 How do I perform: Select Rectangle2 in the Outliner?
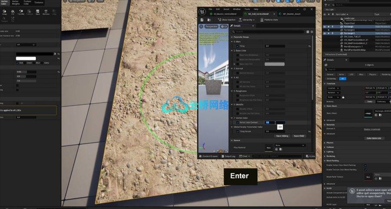click(349, 30)
